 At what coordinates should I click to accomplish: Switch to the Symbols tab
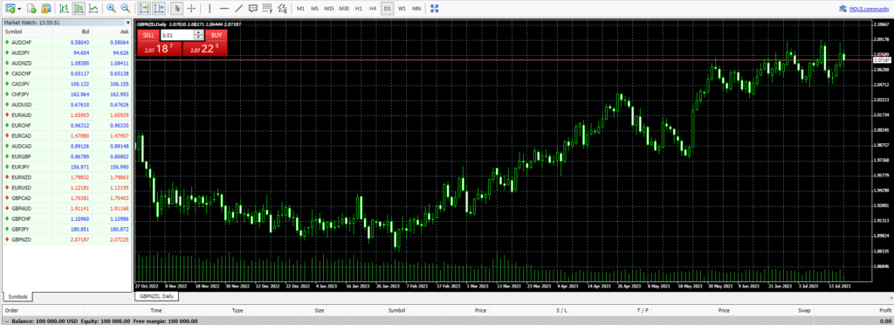(x=18, y=297)
